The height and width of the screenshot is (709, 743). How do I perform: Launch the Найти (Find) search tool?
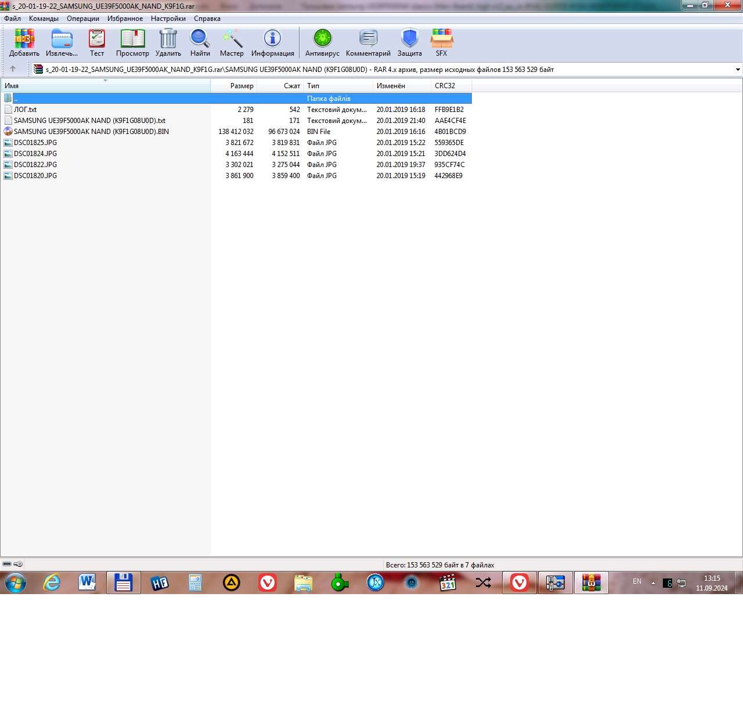click(200, 43)
